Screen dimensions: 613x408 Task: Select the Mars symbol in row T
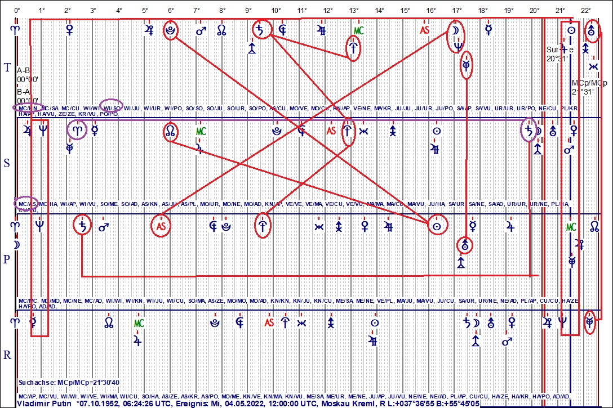201,30
